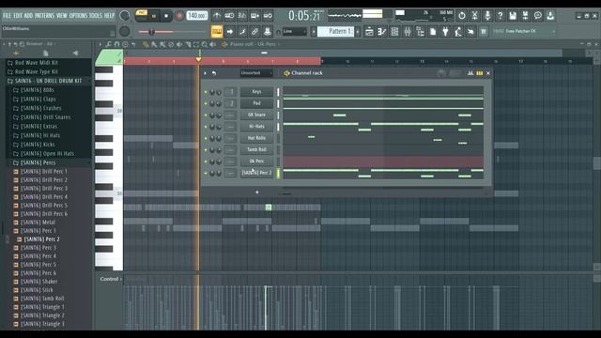601x338 pixels.
Task: Open the playlist view icon
Action: coord(369,31)
